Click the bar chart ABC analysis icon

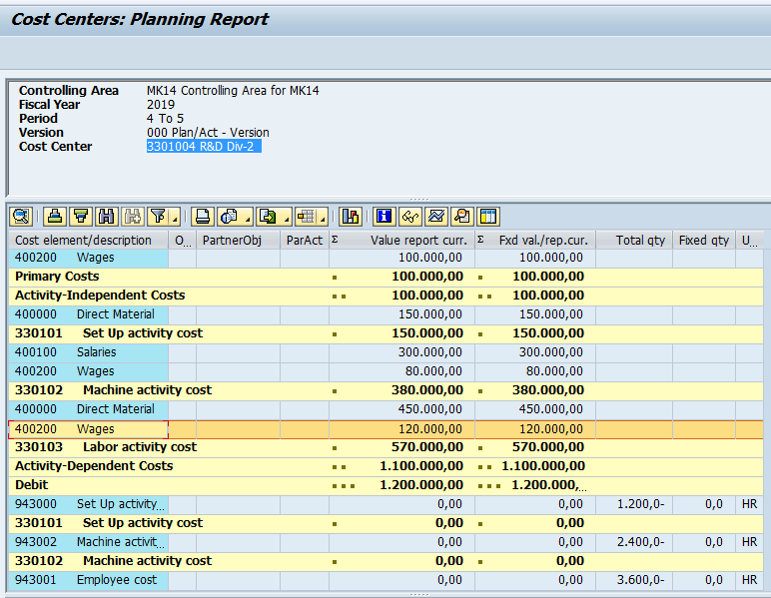pyautogui.click(x=351, y=217)
